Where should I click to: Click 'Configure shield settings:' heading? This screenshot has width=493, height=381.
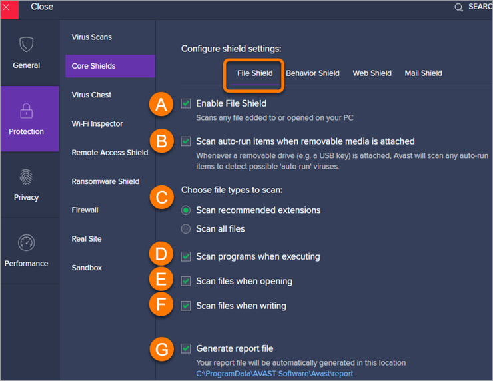tap(231, 49)
